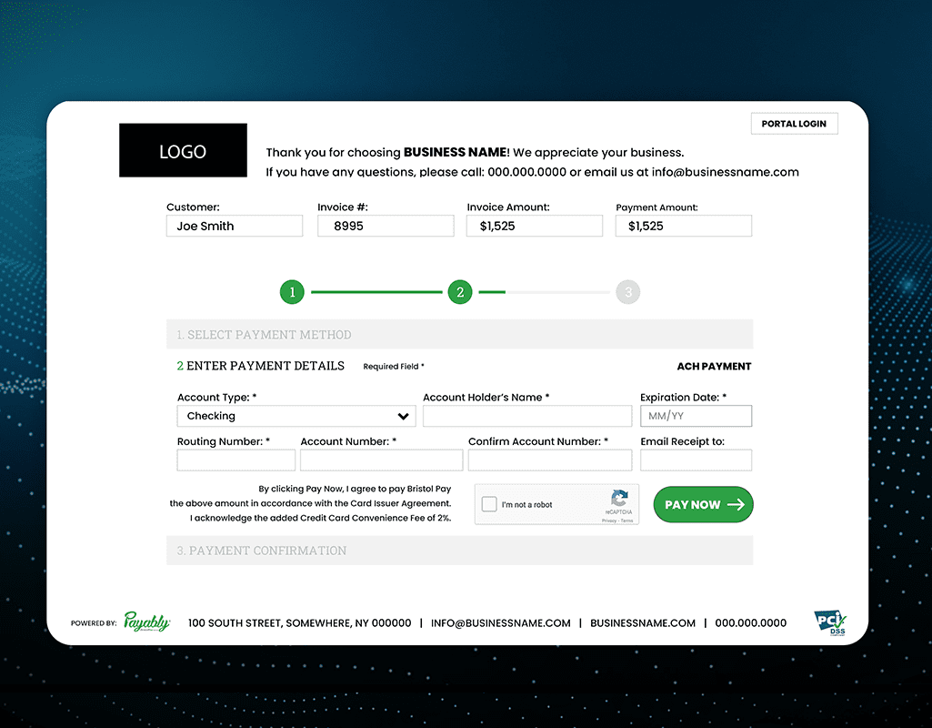Click the Confirm Account Number field
Viewport: 932px width, 728px height.
(x=549, y=460)
